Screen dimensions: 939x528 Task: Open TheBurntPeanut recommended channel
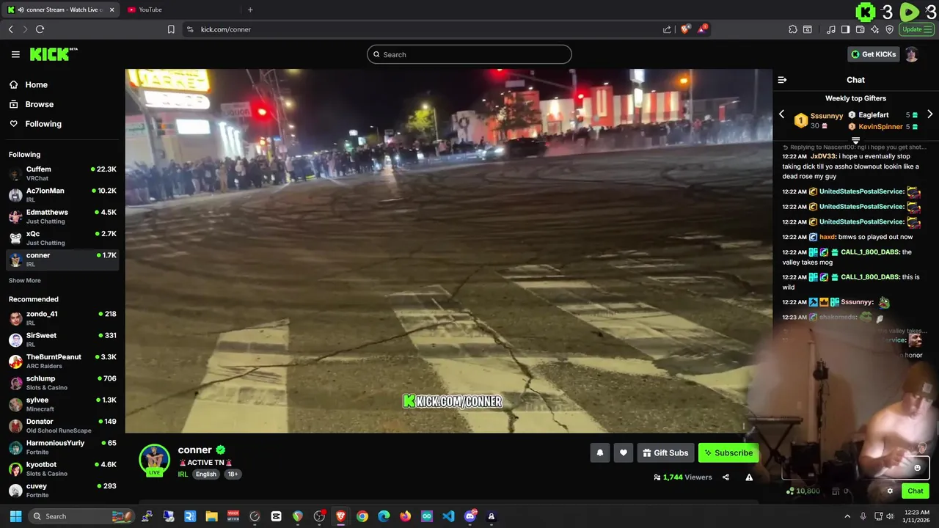tap(62, 361)
